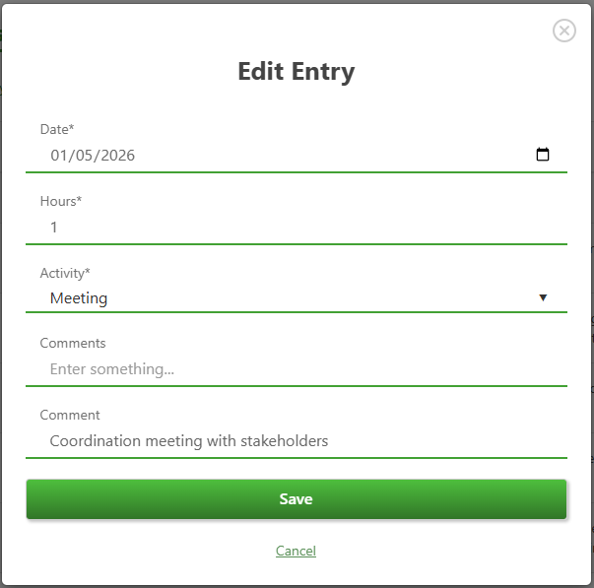Click the Edit Entry heading

[296, 72]
